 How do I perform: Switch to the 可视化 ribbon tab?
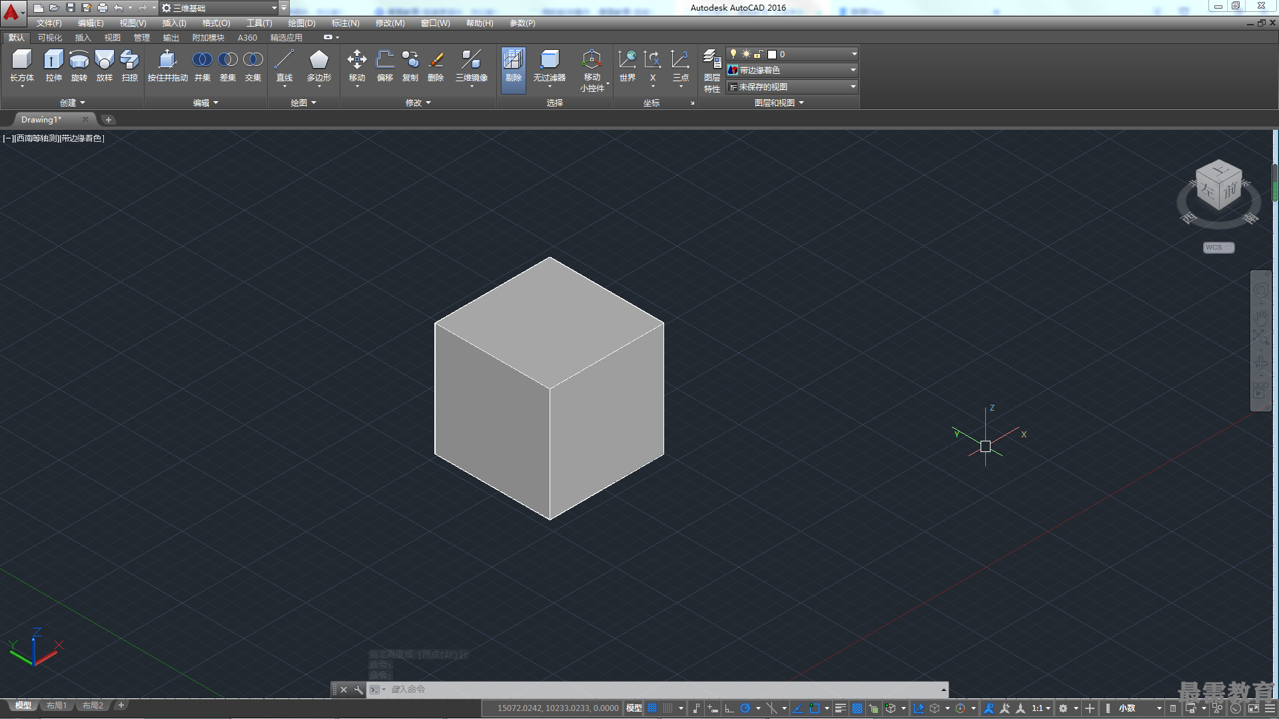click(50, 38)
